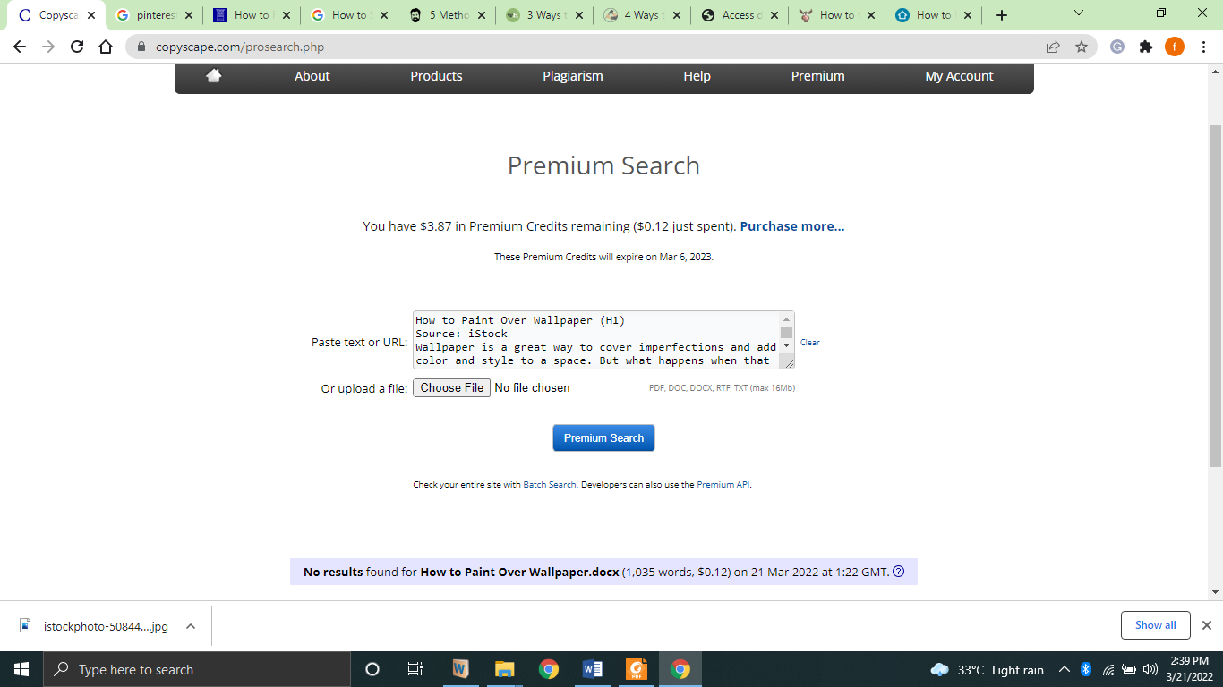
Task: Switch to the pinterest tab
Action: [x=154, y=15]
